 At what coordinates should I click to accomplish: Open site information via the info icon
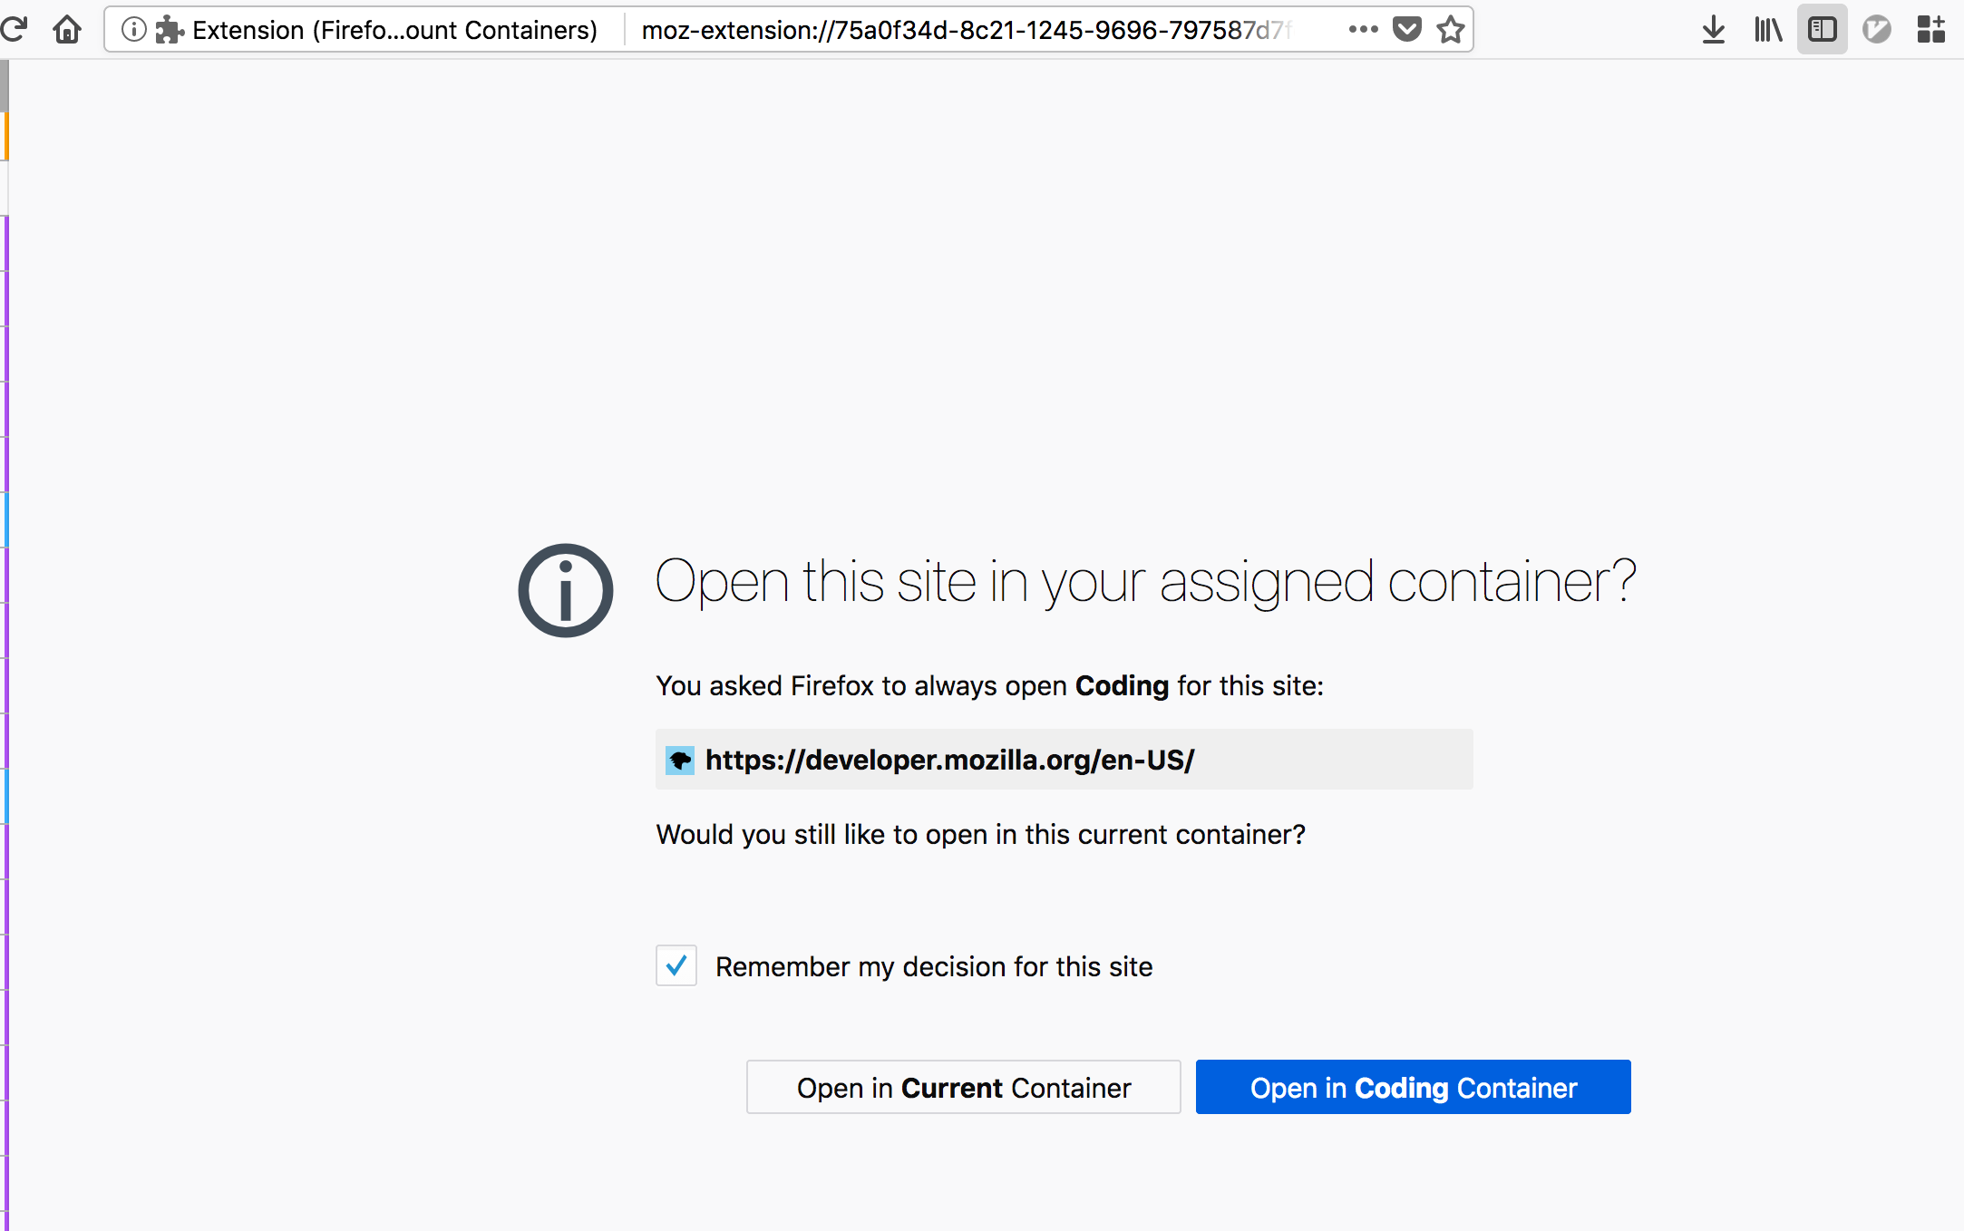pyautogui.click(x=134, y=29)
